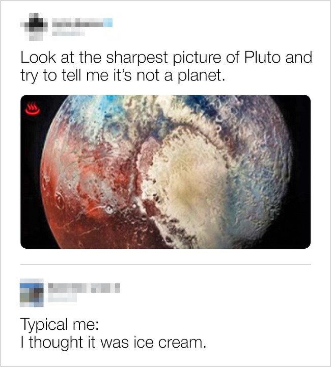Click the "I thought it was ice cream." text

coord(114,343)
